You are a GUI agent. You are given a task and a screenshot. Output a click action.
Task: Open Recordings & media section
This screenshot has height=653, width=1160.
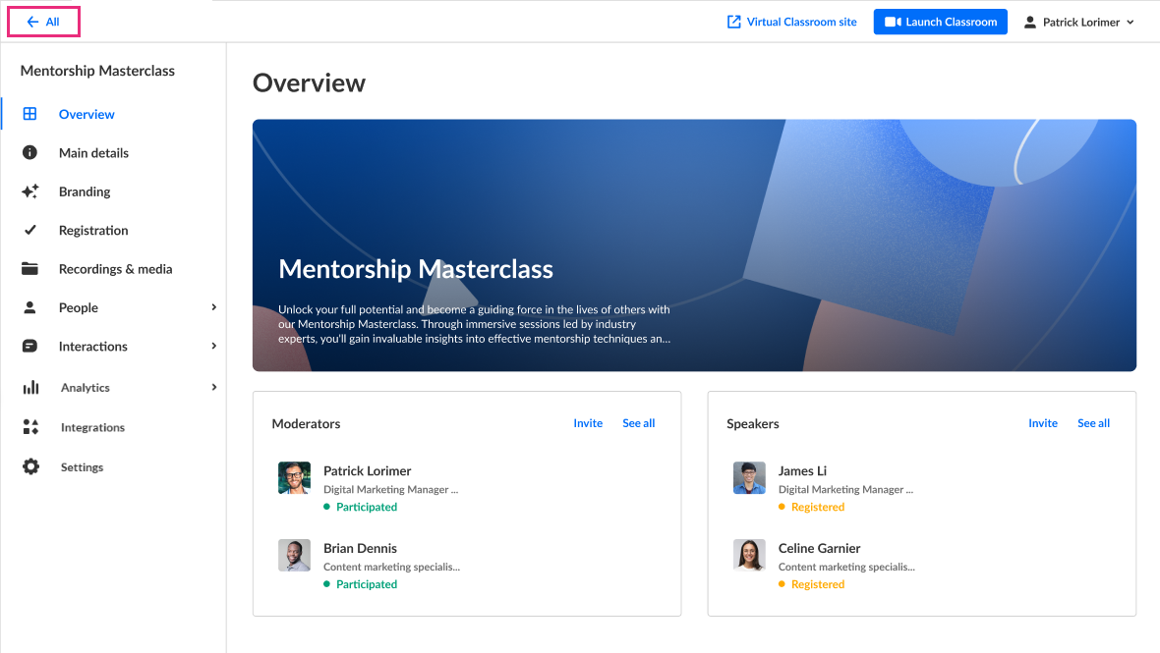pyautogui.click(x=115, y=269)
